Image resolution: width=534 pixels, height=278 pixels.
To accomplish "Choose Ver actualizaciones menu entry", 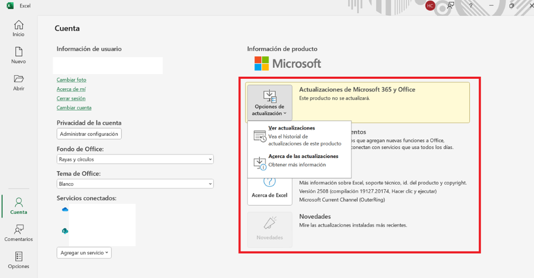I will click(x=299, y=136).
